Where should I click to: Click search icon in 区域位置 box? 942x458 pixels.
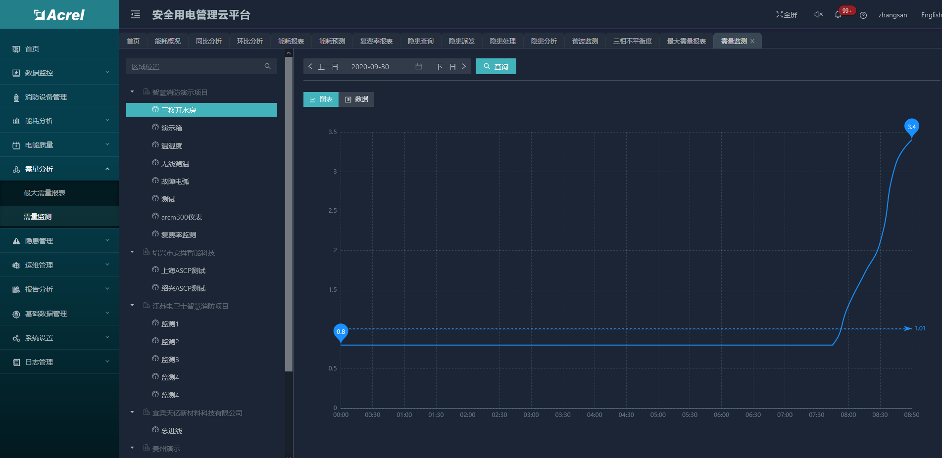click(268, 66)
